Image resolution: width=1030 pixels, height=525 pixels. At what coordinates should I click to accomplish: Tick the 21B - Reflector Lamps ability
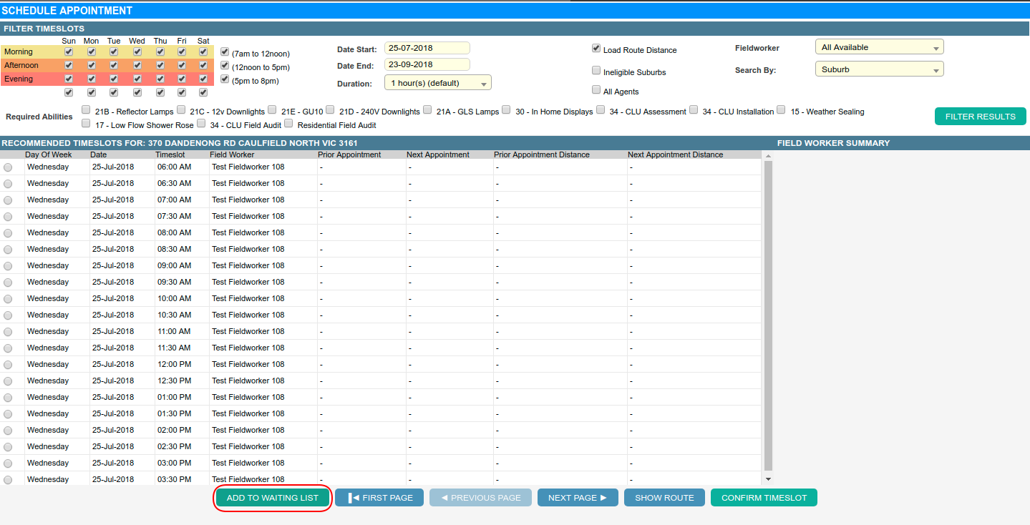coord(87,110)
